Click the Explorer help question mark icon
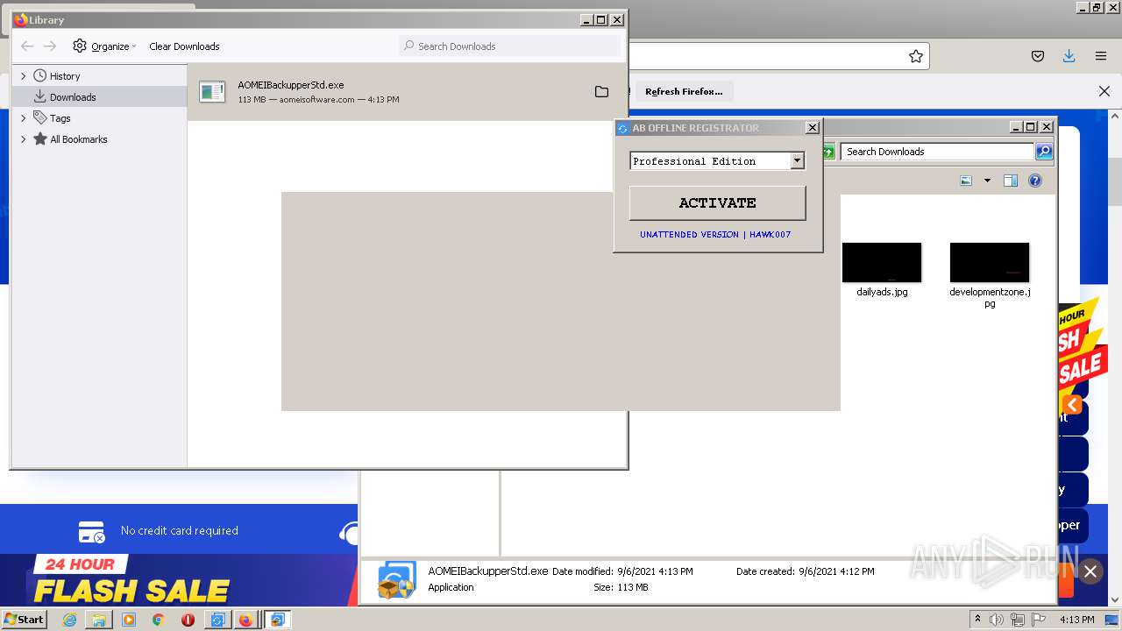This screenshot has width=1122, height=631. [x=1035, y=181]
